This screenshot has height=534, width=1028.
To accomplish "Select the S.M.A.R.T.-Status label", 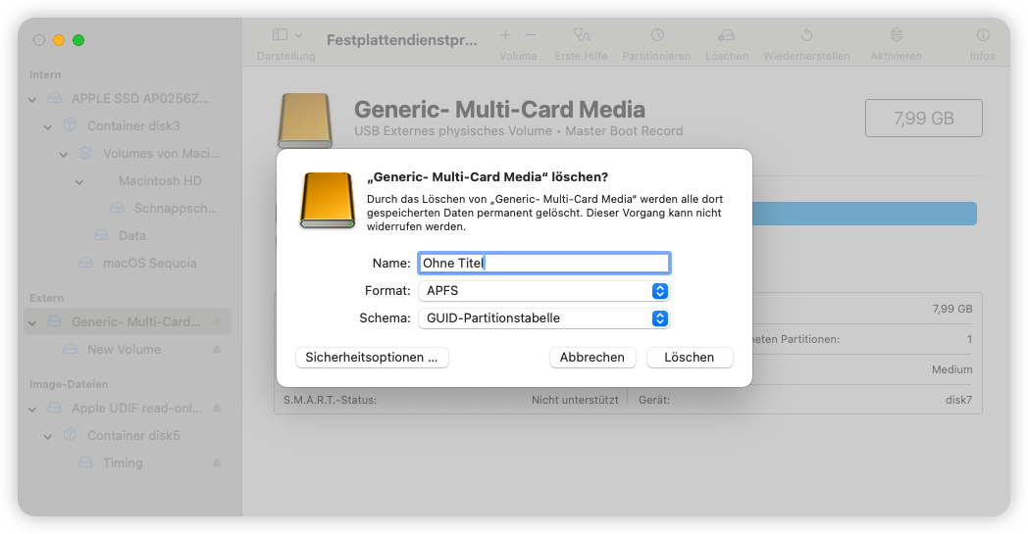I will (x=330, y=400).
